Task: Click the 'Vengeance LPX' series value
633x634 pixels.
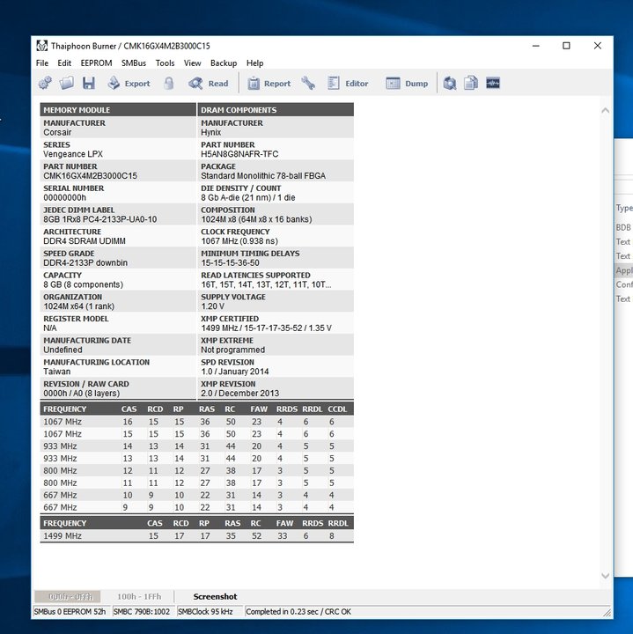Action: [x=73, y=154]
